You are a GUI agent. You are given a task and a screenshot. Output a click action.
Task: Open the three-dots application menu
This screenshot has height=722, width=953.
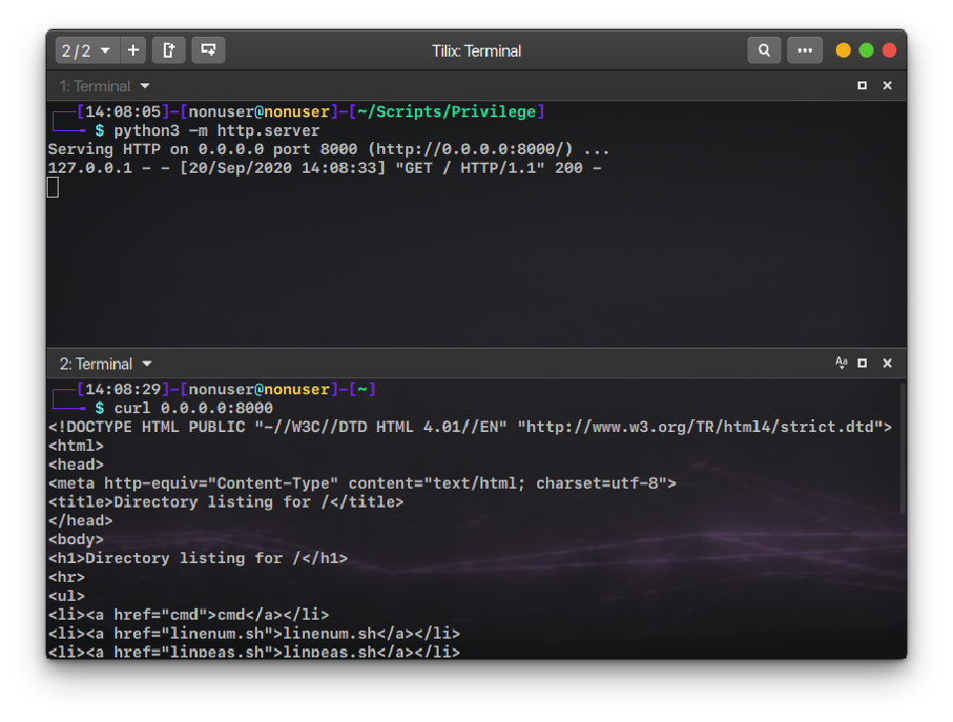click(x=804, y=51)
